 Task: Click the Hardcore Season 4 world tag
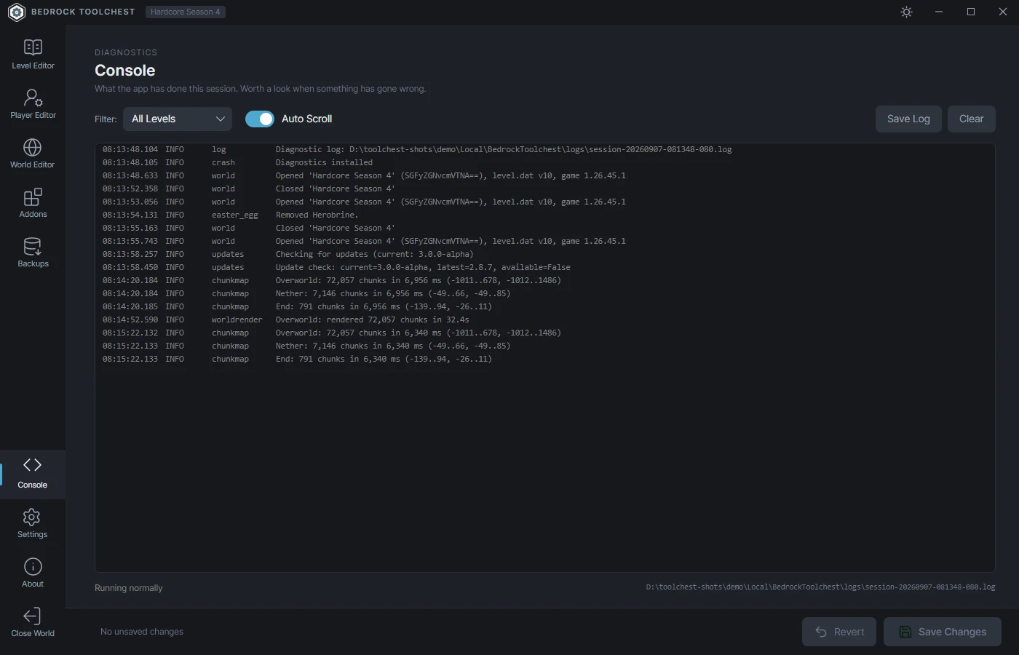186,12
